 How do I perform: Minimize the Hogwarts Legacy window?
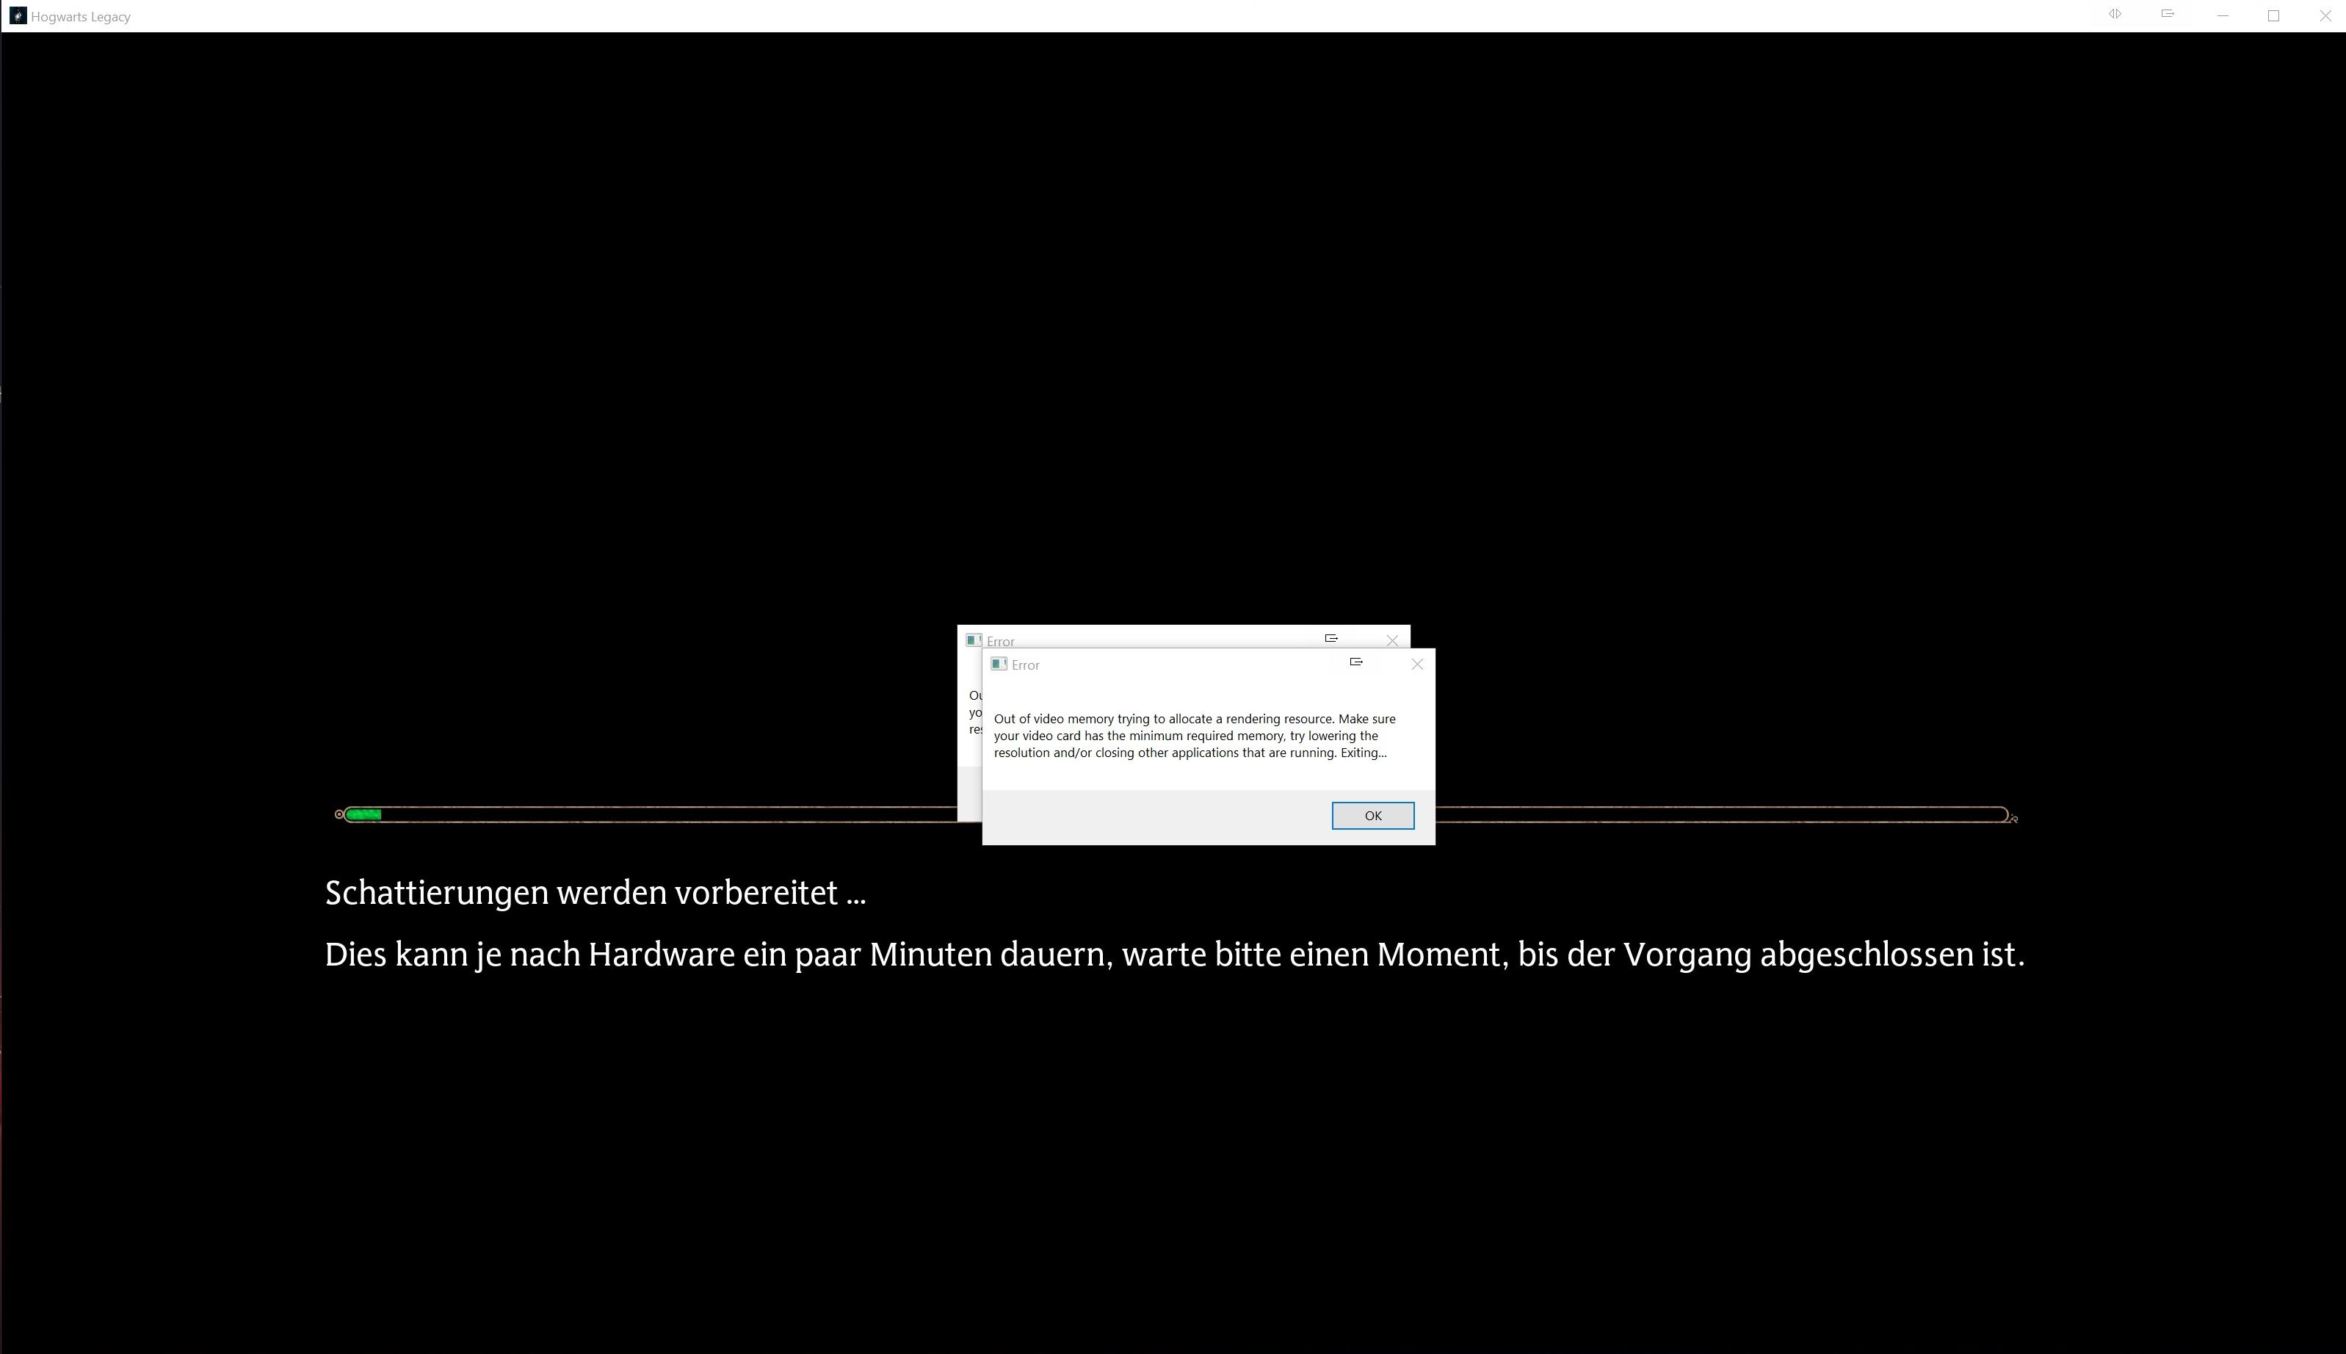[2223, 16]
